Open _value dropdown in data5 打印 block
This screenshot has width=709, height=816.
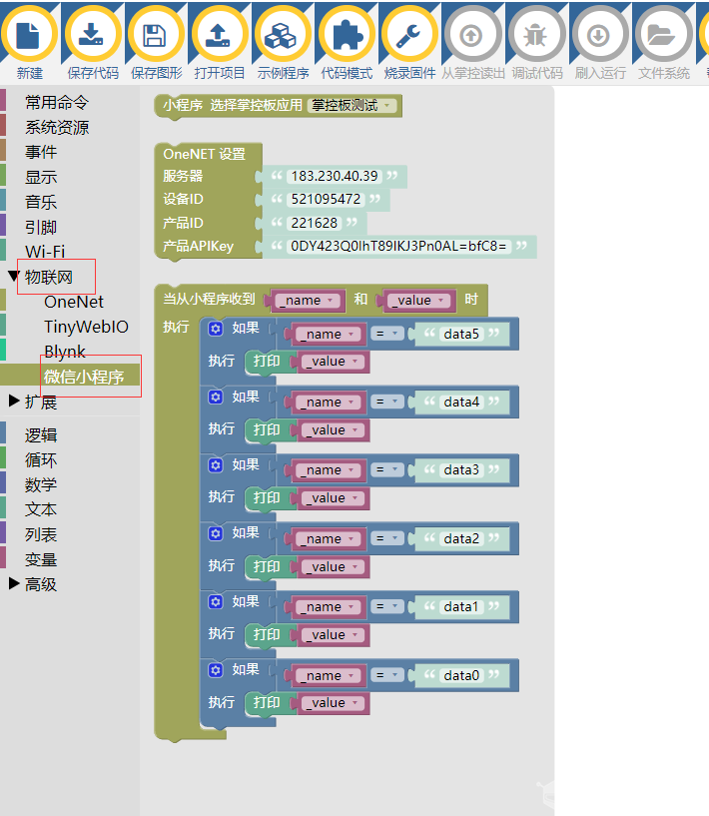click(x=334, y=362)
